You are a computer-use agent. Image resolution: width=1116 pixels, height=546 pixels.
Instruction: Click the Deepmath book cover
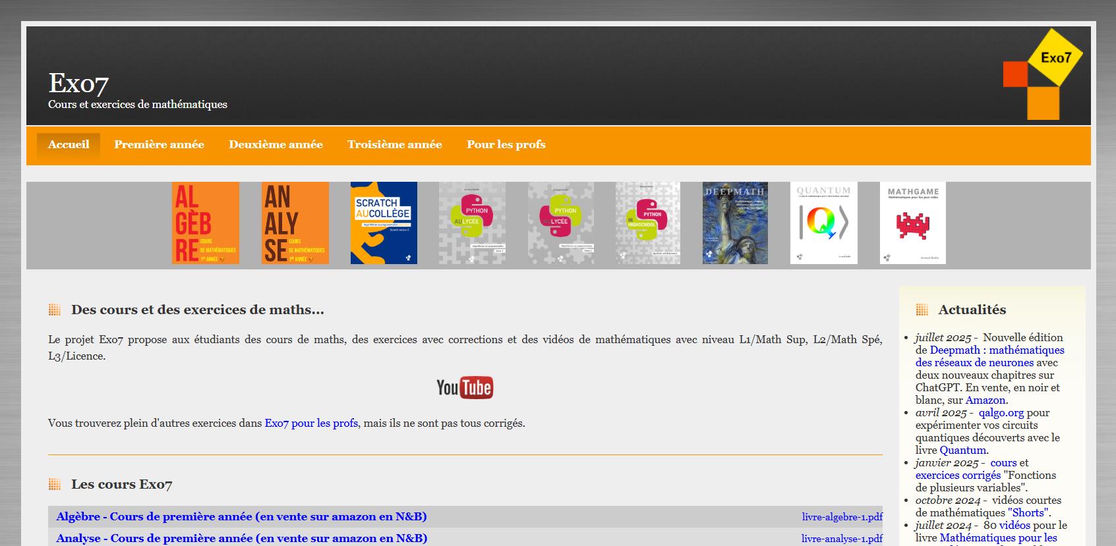(735, 223)
